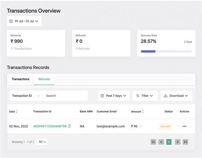Click the Status column header
The image size is (202, 158).
[x=169, y=111]
